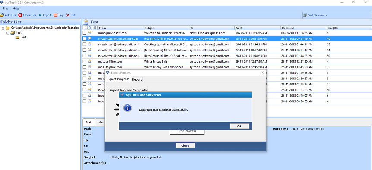Viewport: 372px width, 170px height.
Task: Click the envelope icon of 'Cracking open' row
Action: click(90, 44)
